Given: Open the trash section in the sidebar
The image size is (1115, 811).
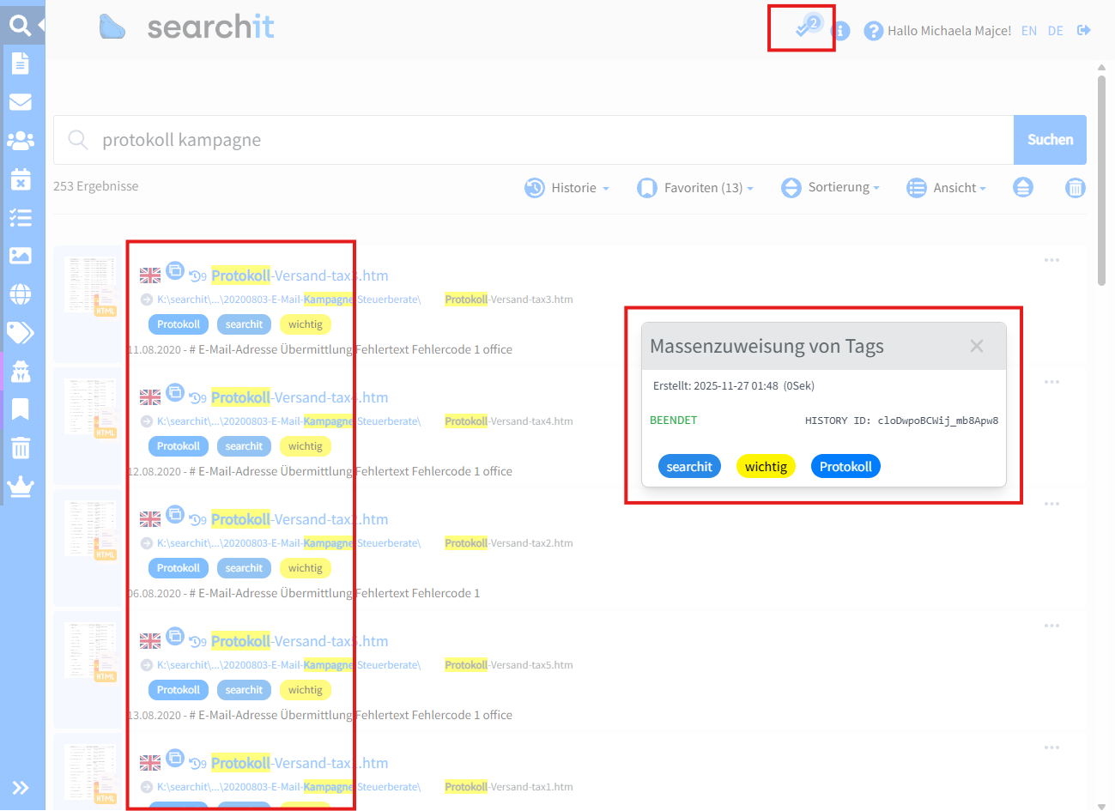Looking at the screenshot, I should pyautogui.click(x=21, y=447).
